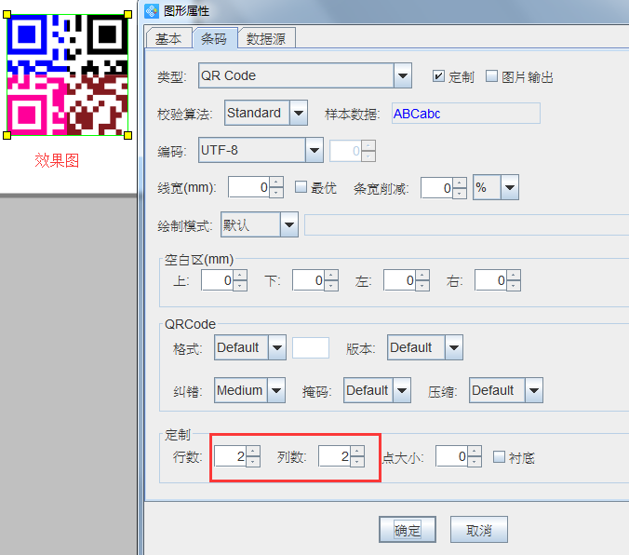Viewport: 629px width, 555px height.
Task: Toggle the 定制 checkbox
Action: [438, 76]
